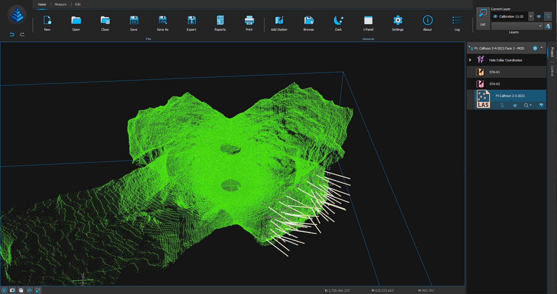Switch to the Control side panel
Viewport: 557px width, 294px height.
pyautogui.click(x=553, y=69)
